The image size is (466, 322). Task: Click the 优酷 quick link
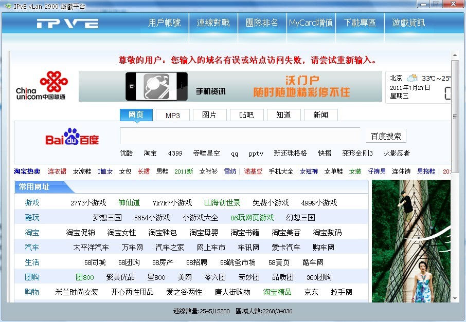click(x=126, y=153)
